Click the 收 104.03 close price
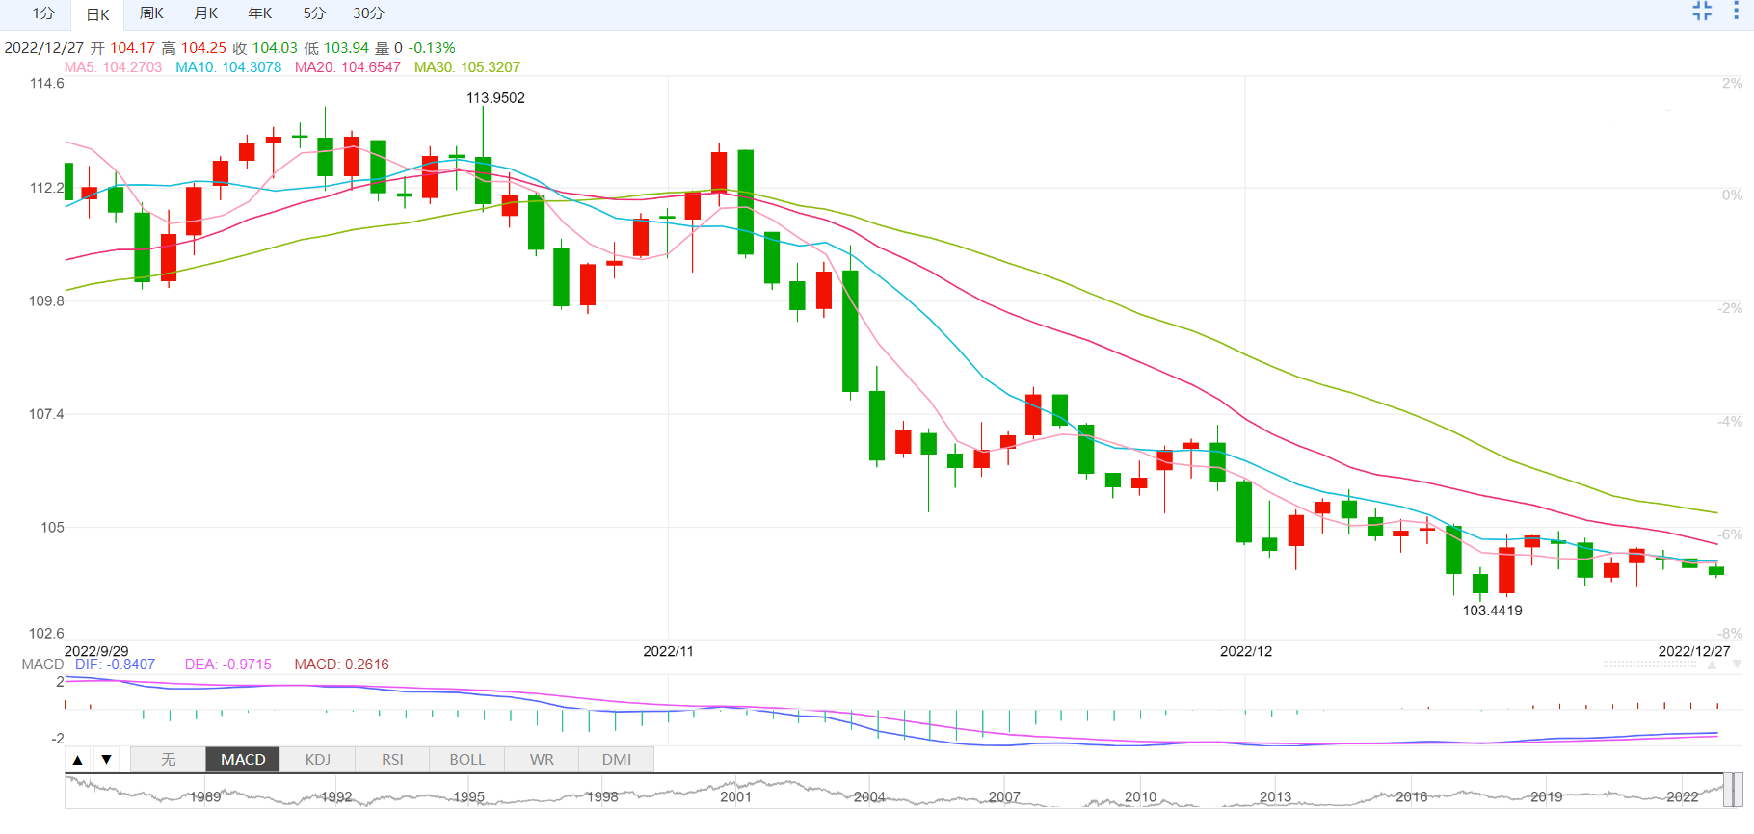 click(265, 48)
